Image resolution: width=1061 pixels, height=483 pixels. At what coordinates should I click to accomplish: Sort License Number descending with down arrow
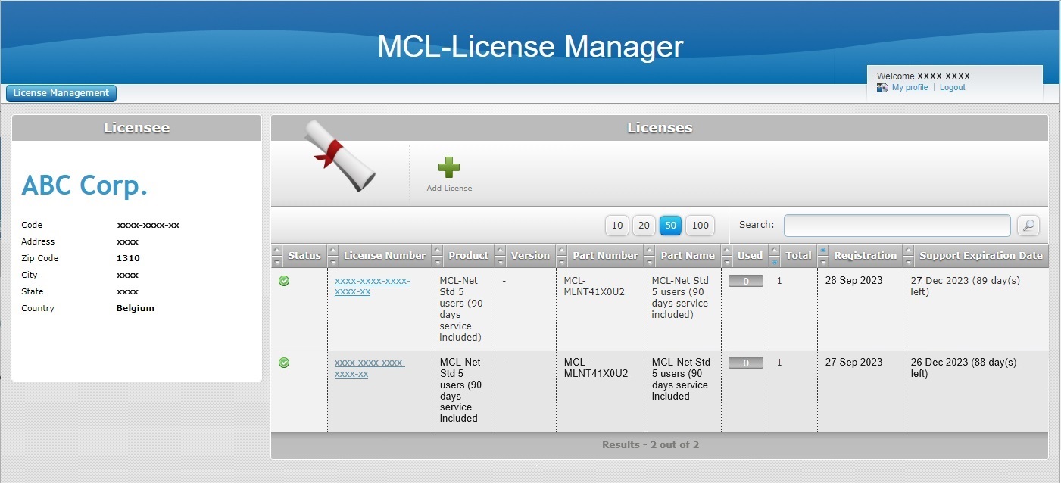333,262
